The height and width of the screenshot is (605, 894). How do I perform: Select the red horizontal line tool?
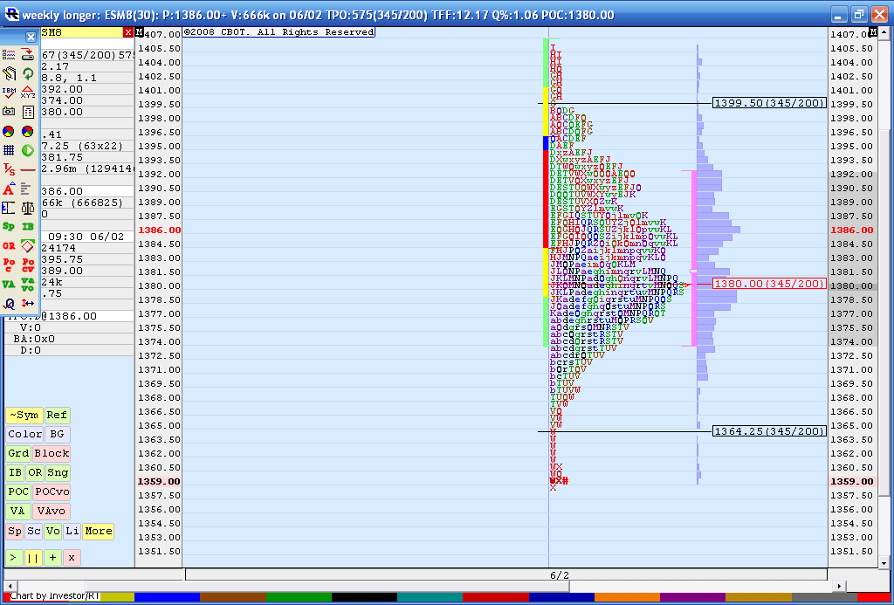[27, 169]
